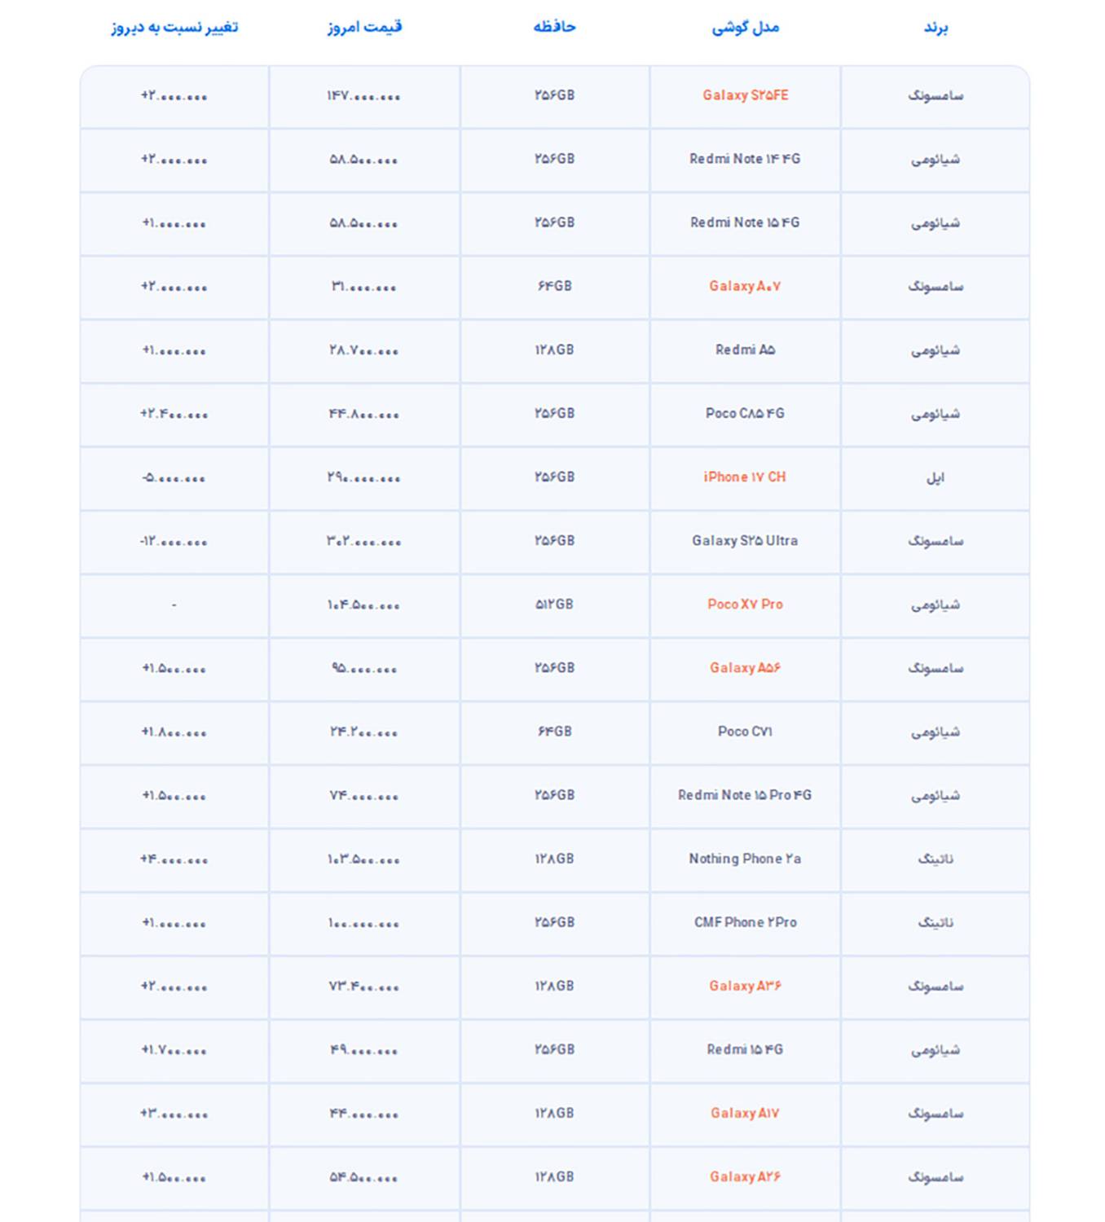Open the Poco X7 Pro link

pyautogui.click(x=745, y=604)
